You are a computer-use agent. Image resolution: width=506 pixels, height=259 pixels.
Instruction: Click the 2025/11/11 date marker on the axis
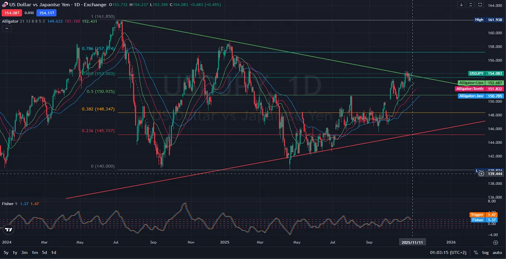tap(412, 242)
